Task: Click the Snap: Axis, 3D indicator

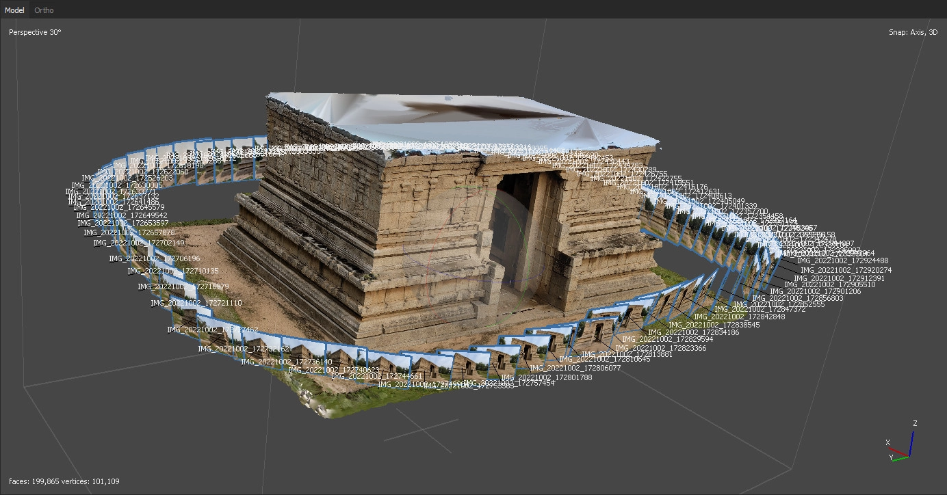Action: (913, 32)
